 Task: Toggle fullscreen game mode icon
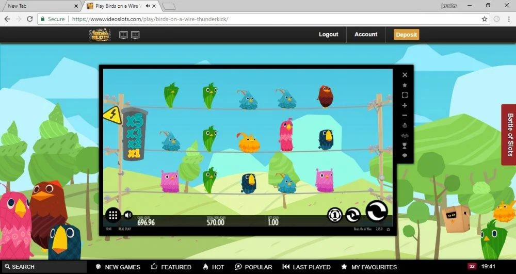click(405, 95)
